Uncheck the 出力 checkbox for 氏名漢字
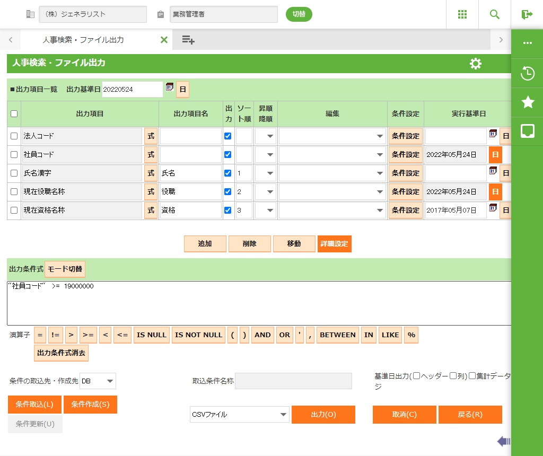Image resolution: width=543 pixels, height=456 pixels. (x=228, y=173)
